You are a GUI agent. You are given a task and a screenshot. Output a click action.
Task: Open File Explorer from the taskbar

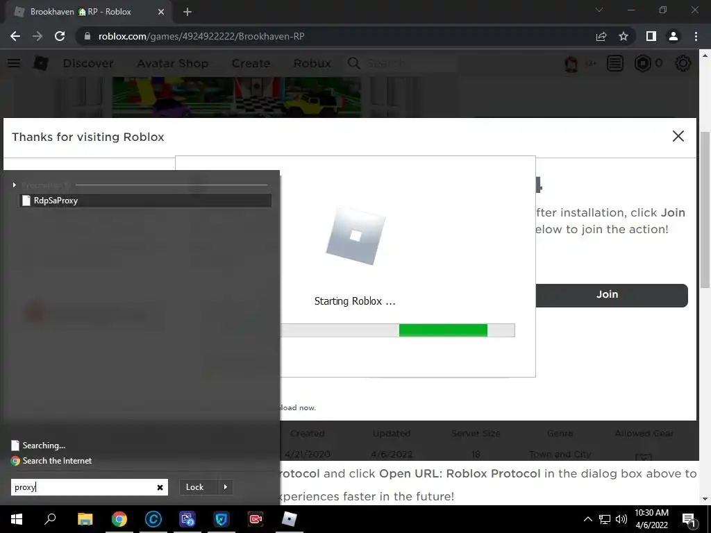point(85,519)
